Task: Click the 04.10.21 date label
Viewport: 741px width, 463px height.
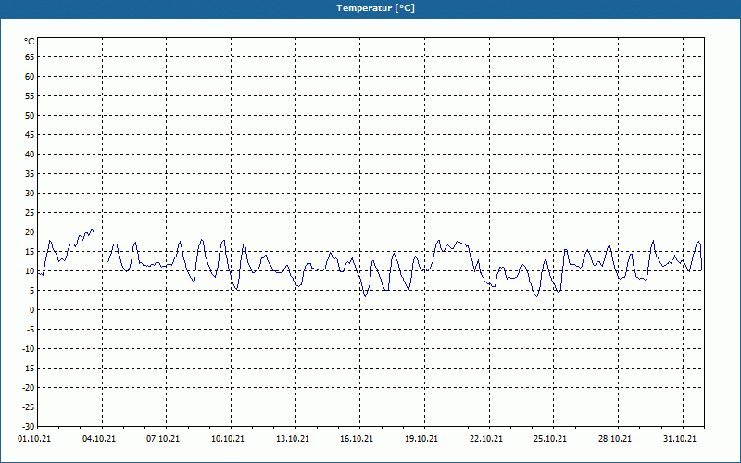Action: (99, 439)
